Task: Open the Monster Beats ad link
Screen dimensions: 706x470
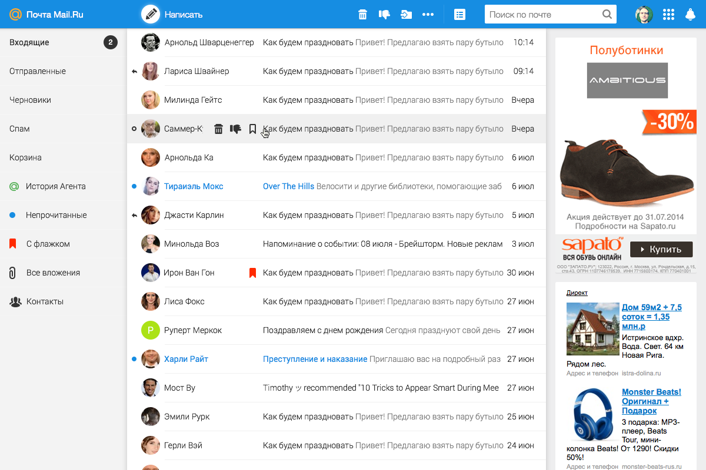Action: point(651,401)
